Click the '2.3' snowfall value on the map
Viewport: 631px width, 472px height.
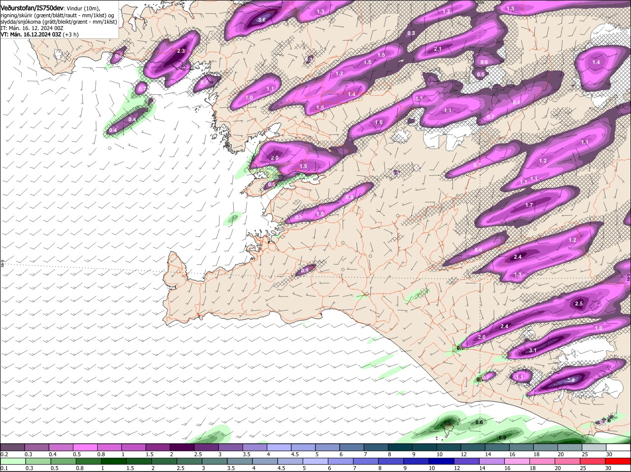point(180,51)
